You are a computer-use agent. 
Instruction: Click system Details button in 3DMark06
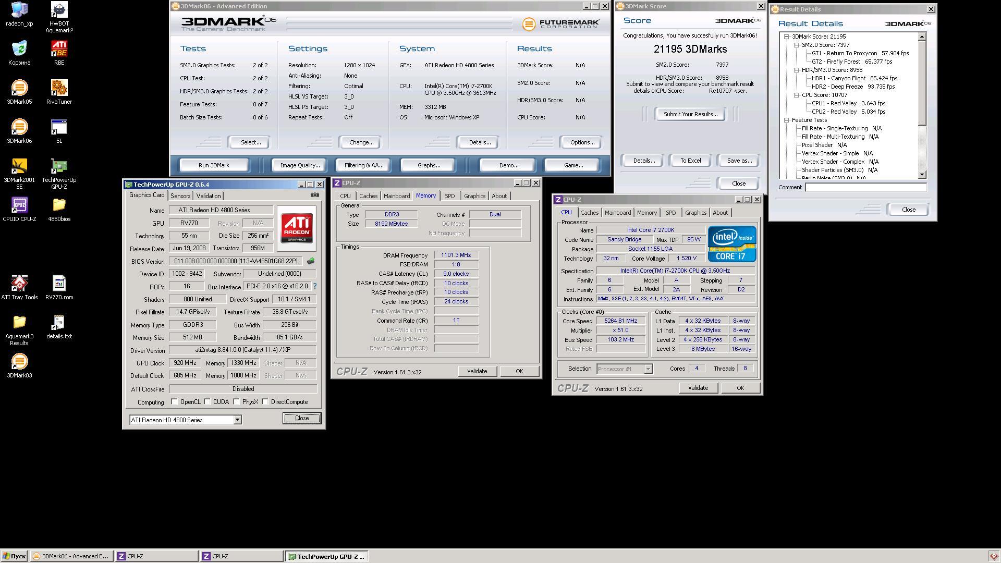coord(479,142)
